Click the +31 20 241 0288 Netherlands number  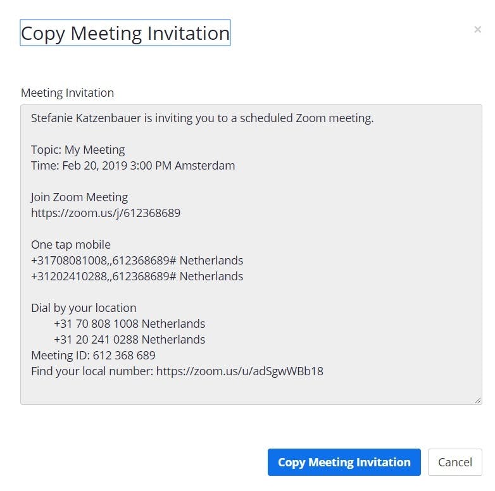point(129,339)
